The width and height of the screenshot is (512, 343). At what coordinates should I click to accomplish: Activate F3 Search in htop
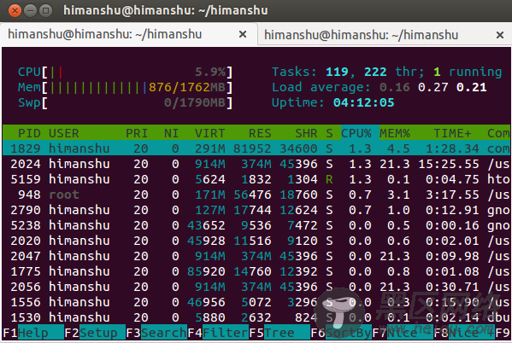coord(156,333)
